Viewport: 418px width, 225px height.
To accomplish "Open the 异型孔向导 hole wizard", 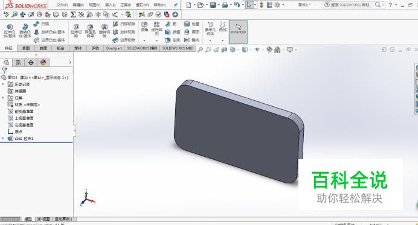I will click(x=90, y=31).
